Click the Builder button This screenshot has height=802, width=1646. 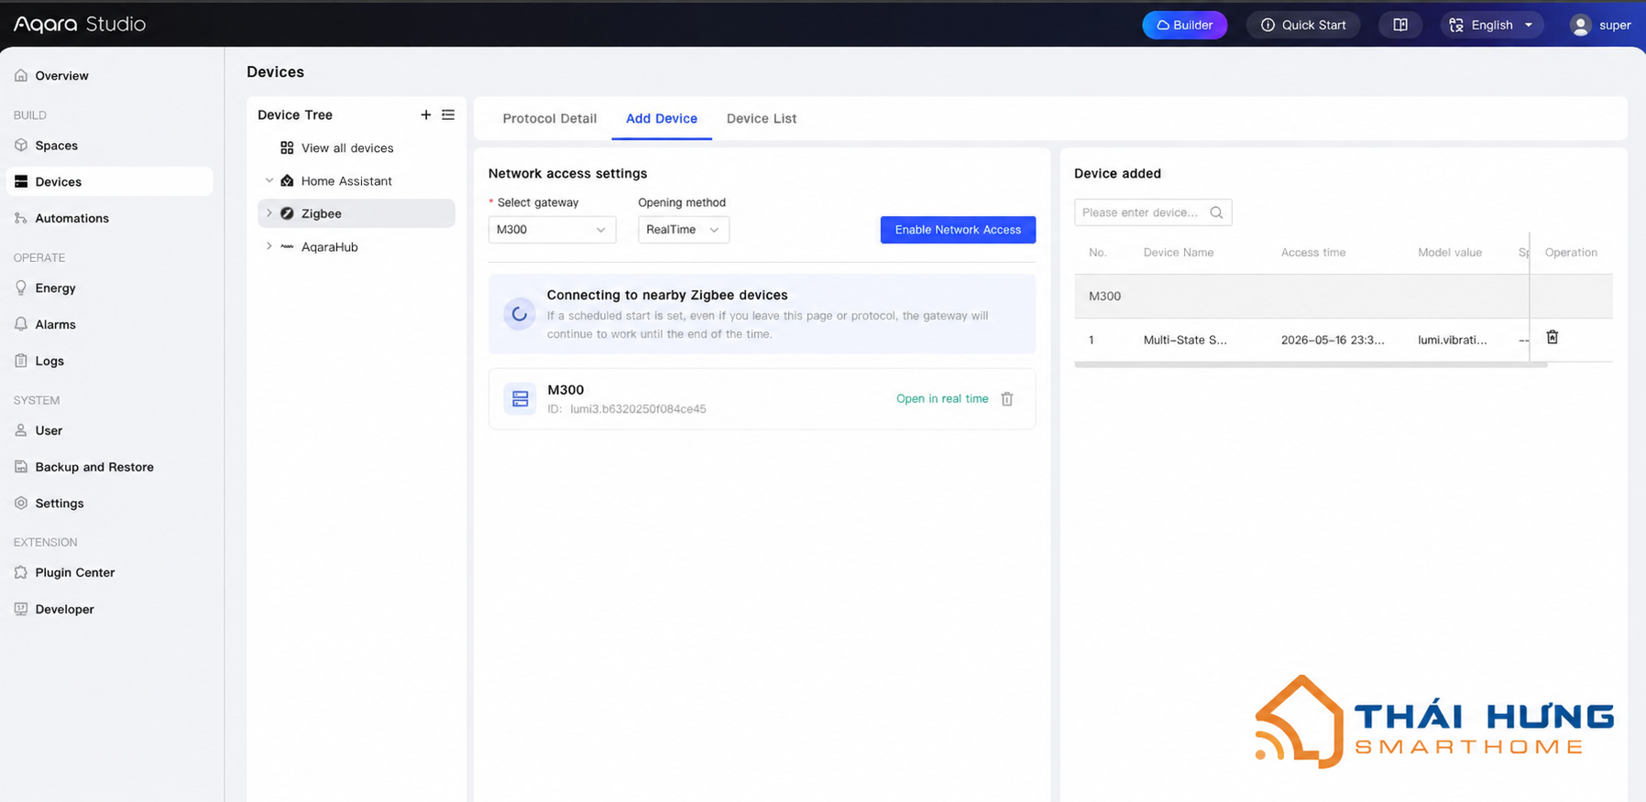point(1184,25)
